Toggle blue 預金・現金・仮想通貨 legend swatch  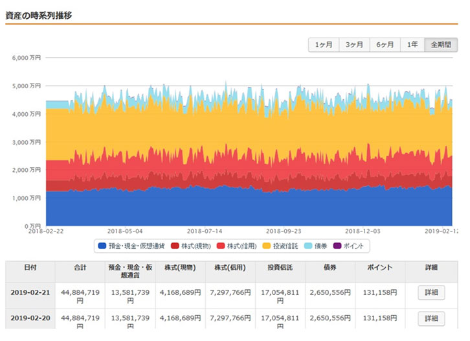click(102, 246)
